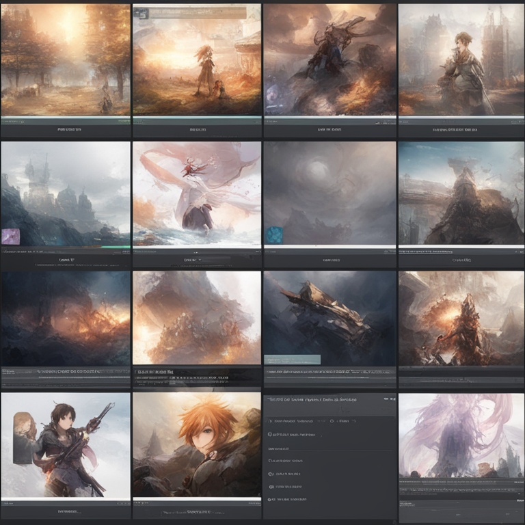
Task: Click the caption below the sunlit forest artwork
Action: (69, 129)
